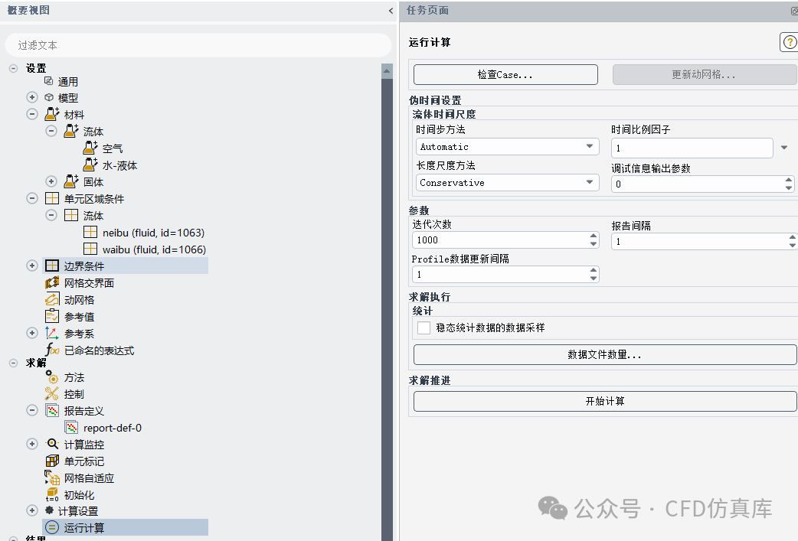Expand the 计算设置 tree node
Viewport: 798px width, 541px height.
pos(31,510)
